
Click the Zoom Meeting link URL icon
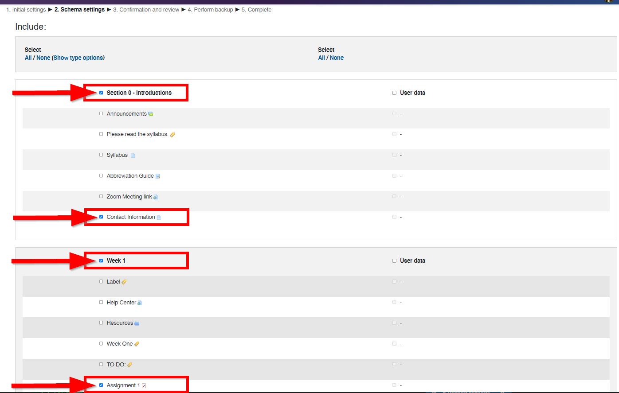tap(156, 197)
